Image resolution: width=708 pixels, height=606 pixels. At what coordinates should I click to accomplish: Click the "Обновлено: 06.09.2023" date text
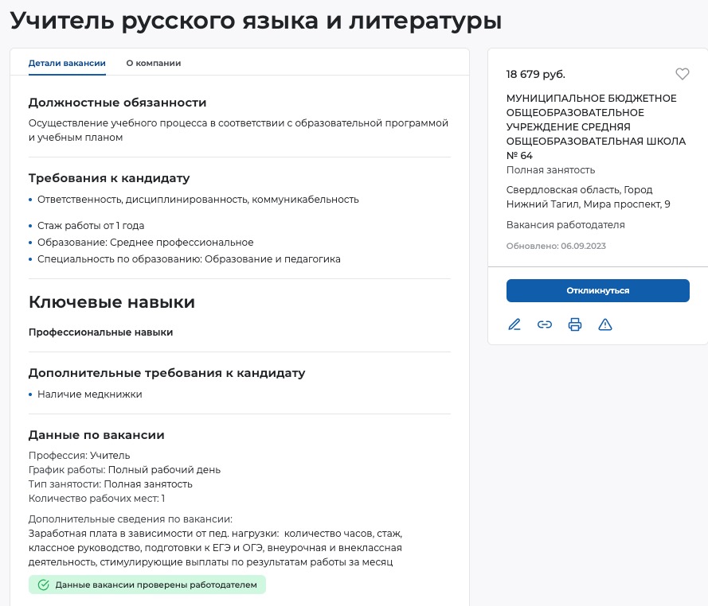(x=556, y=246)
